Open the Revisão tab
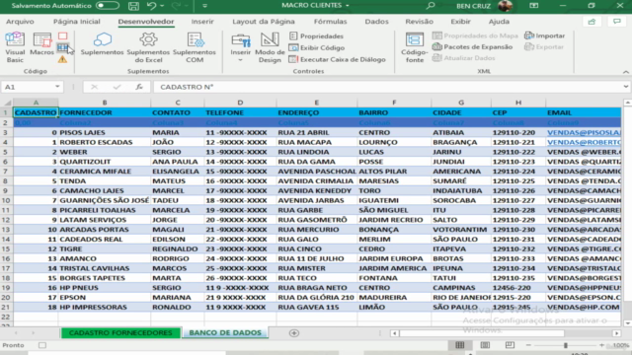 coord(419,22)
